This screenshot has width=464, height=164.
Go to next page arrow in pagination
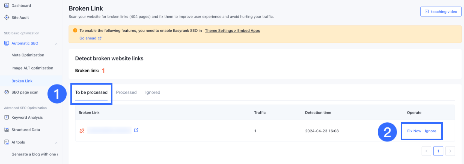(450, 151)
